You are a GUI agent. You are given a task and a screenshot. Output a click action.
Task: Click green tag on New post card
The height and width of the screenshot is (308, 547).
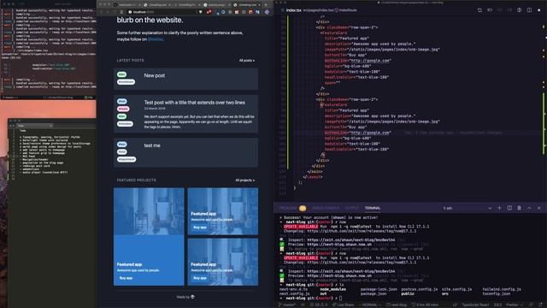121,74
